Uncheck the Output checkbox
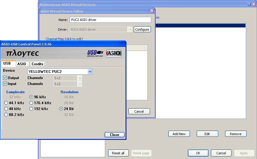Image resolution: width=257 pixels, height=159 pixels. [5, 78]
